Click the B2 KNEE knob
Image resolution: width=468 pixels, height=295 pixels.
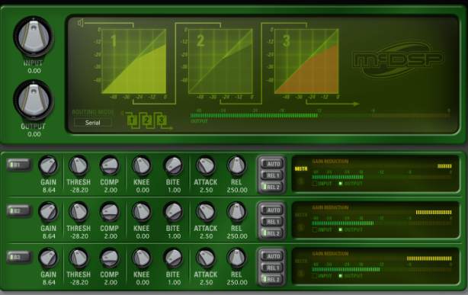[x=142, y=212]
